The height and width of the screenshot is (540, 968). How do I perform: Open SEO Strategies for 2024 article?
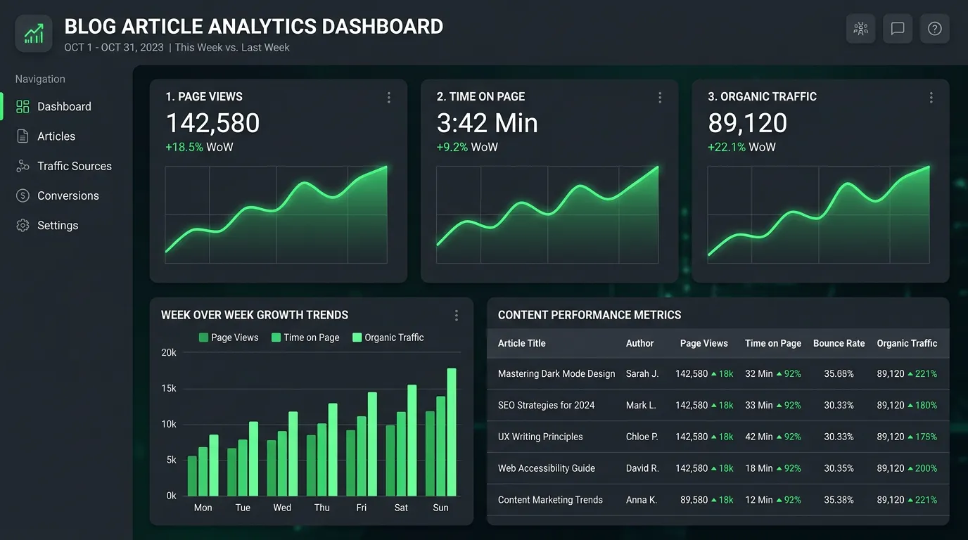pos(547,405)
